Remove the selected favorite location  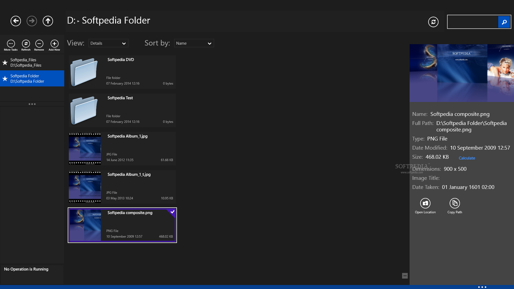click(x=39, y=45)
